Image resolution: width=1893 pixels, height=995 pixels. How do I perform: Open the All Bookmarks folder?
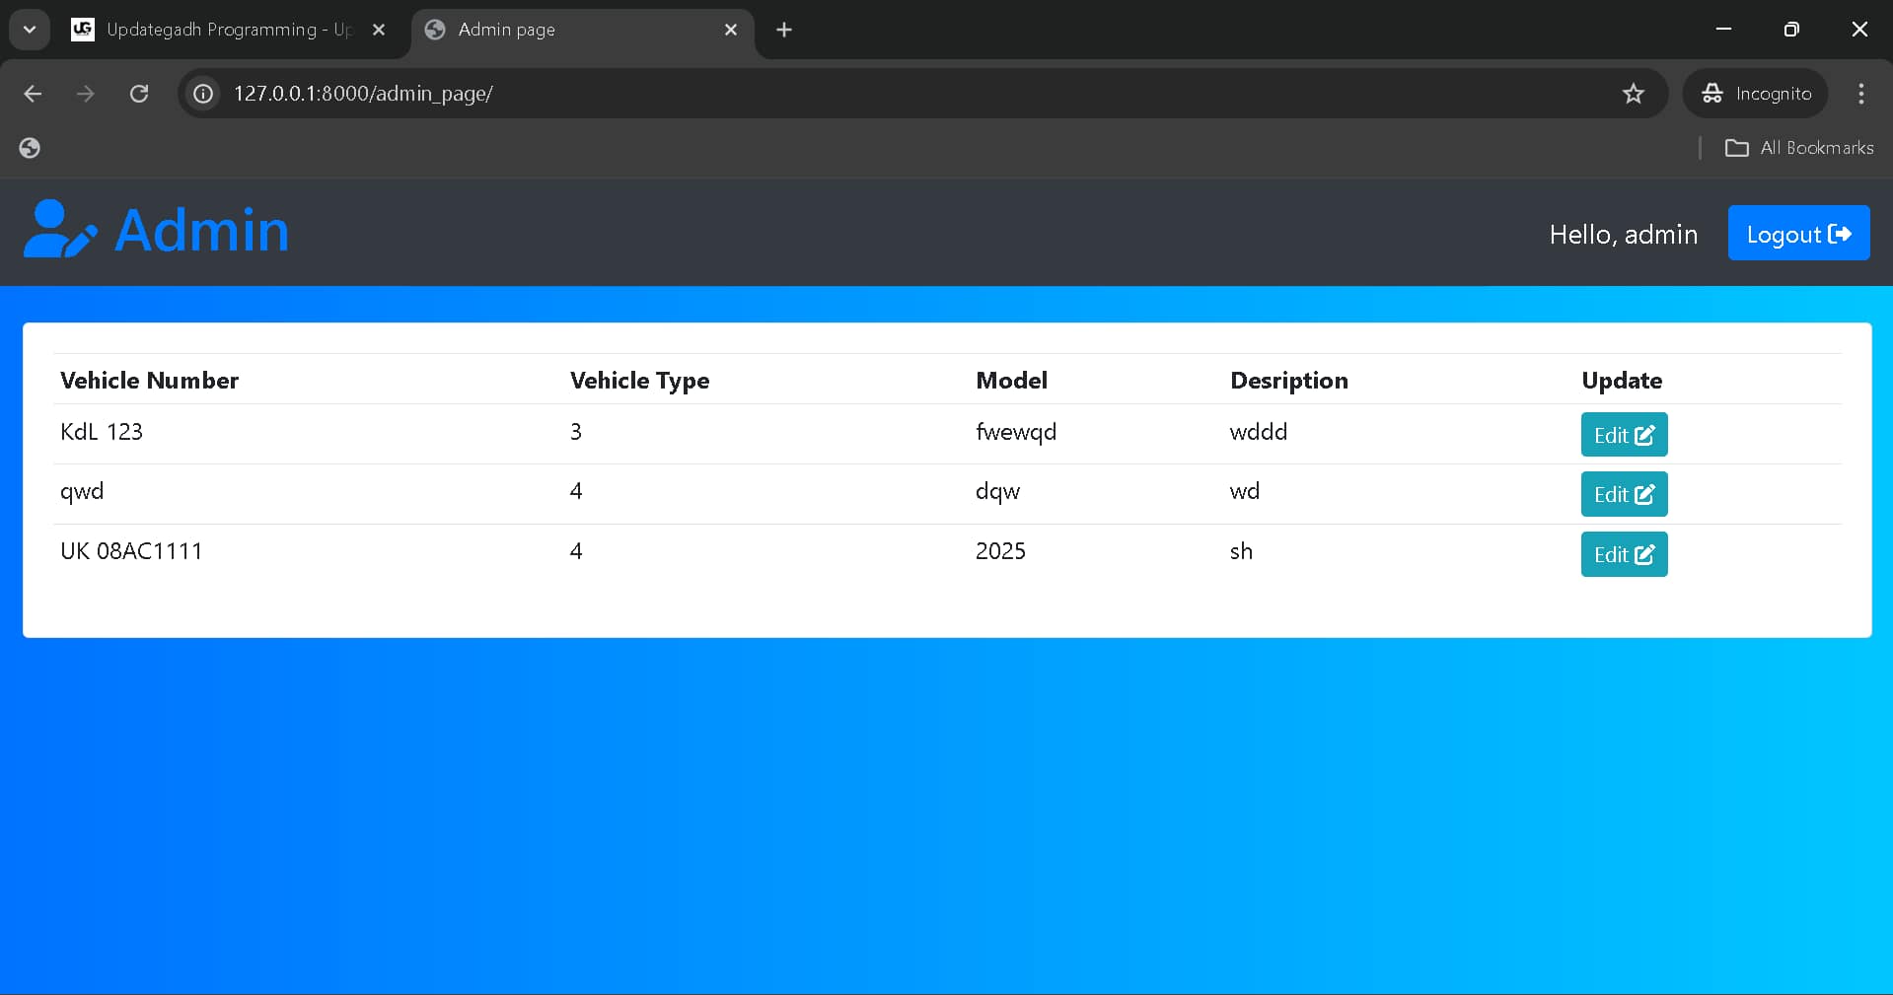pos(1798,148)
